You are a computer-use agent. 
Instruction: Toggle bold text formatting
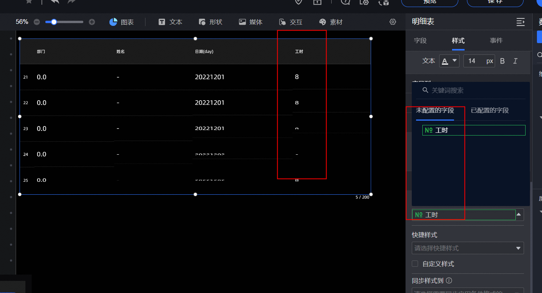(x=503, y=61)
